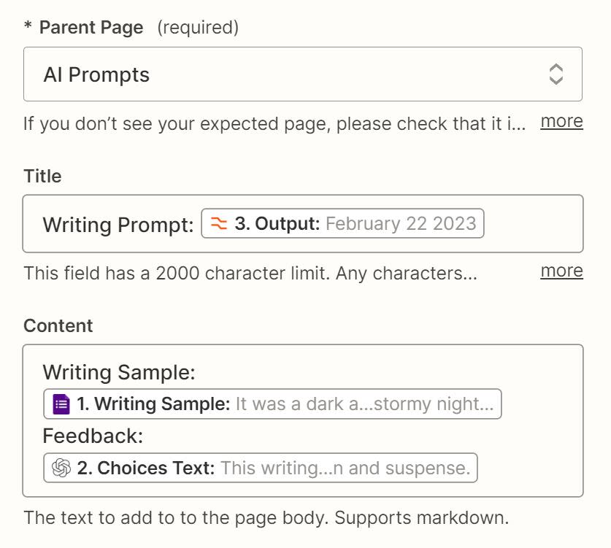
Task: Click empty space at right of Title field
Action: pyautogui.click(x=533, y=224)
